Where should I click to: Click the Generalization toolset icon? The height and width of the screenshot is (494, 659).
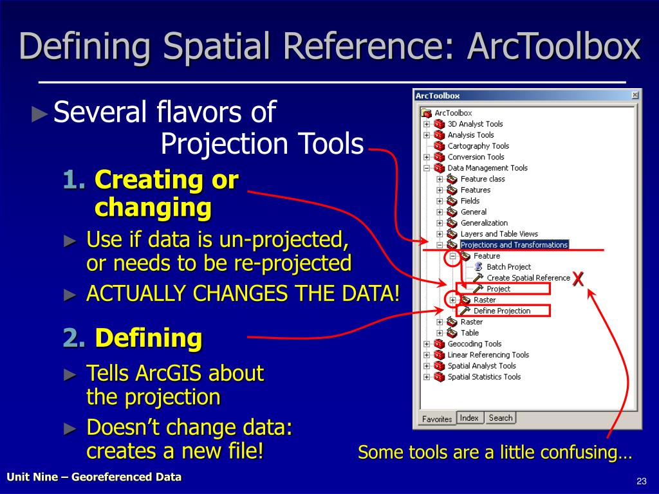[x=452, y=223]
